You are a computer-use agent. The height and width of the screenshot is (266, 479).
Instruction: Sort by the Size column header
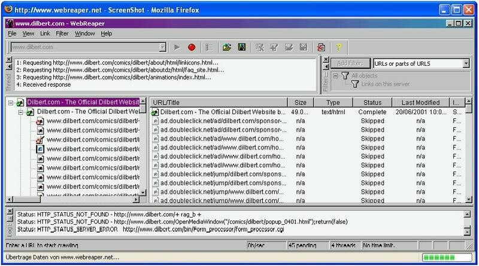click(x=301, y=102)
